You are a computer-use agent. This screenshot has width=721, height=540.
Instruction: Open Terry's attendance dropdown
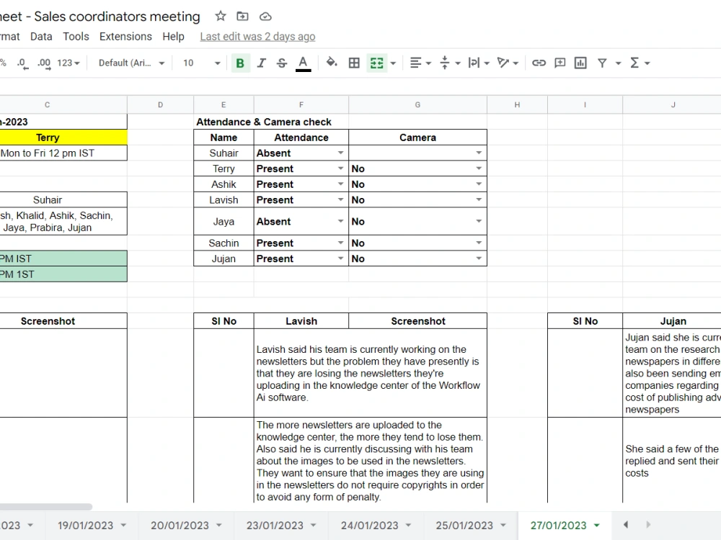pos(341,168)
